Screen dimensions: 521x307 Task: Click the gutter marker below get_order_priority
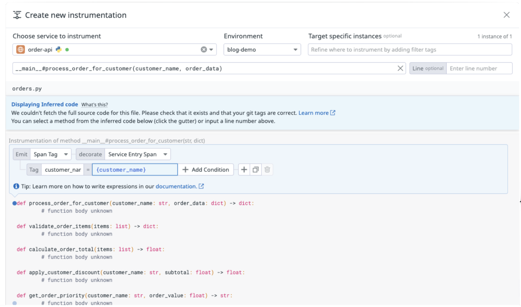15,303
